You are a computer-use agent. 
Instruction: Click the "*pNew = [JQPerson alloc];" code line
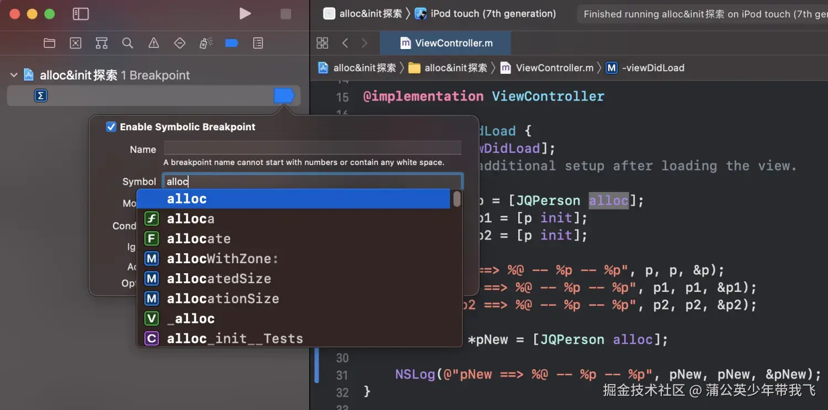coord(567,340)
